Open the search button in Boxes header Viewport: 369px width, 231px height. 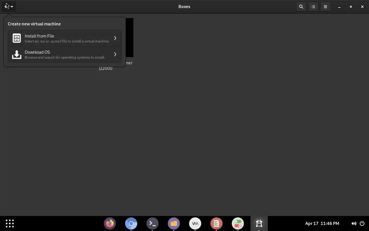click(301, 7)
